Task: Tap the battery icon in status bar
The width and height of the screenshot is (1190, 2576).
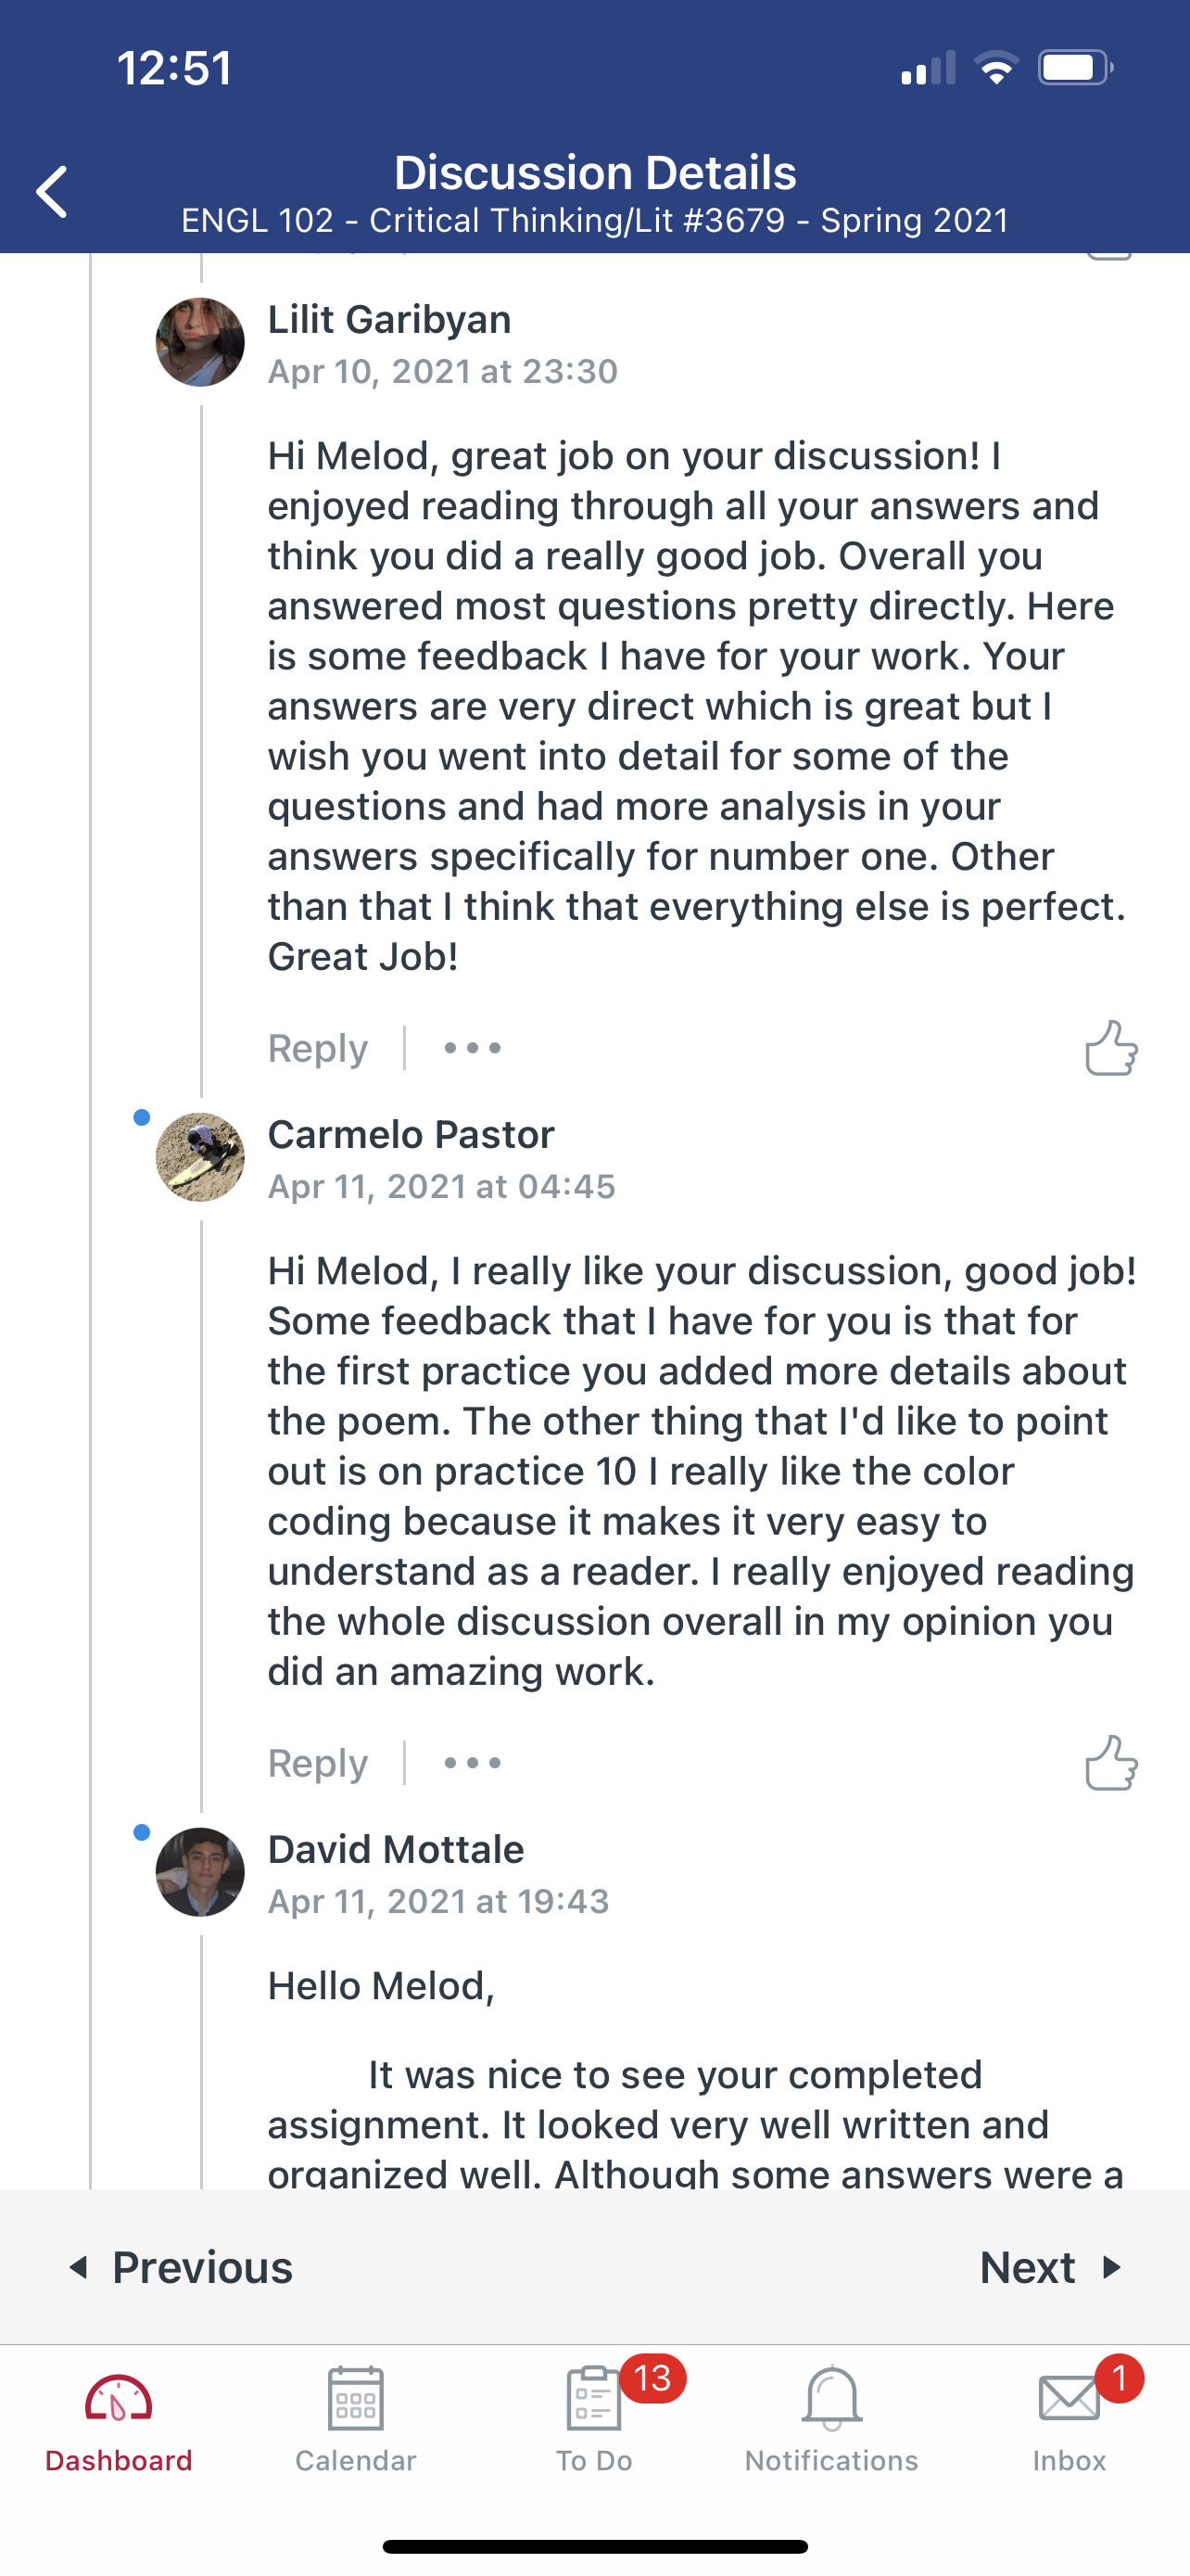Action: pyautogui.click(x=1075, y=68)
